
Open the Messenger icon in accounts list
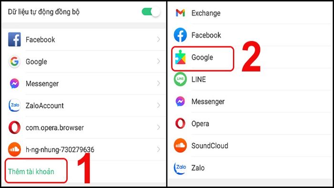[14, 84]
